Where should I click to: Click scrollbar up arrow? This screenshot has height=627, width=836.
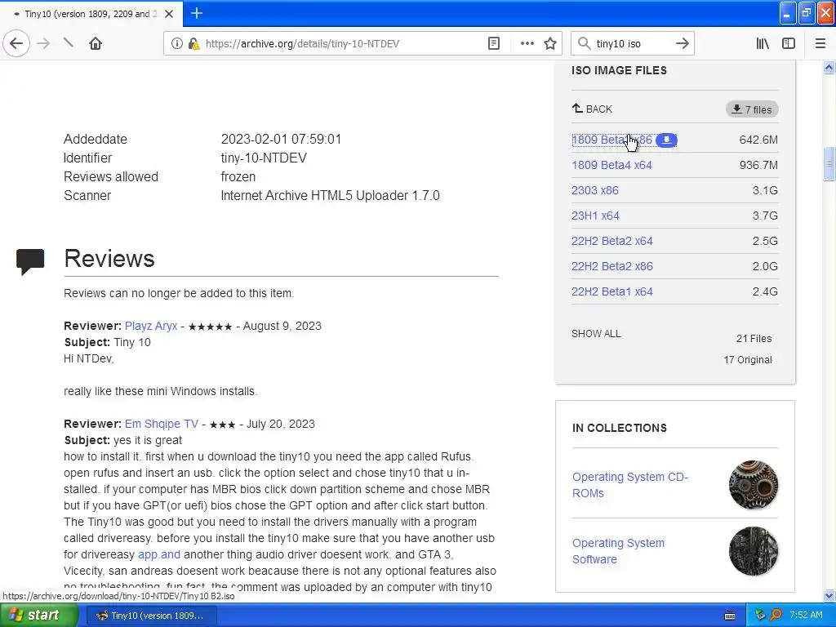tap(829, 67)
